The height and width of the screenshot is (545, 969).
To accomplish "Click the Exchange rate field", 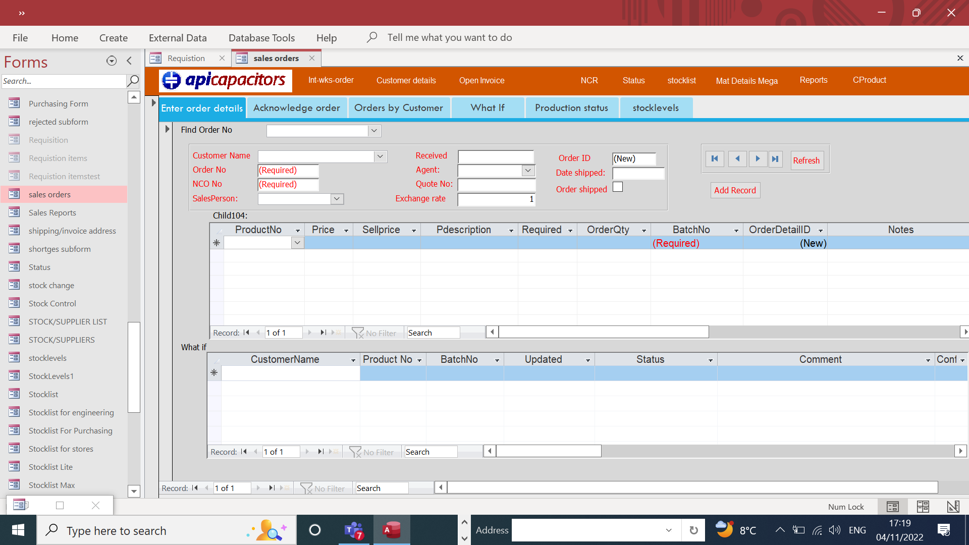I will point(496,199).
